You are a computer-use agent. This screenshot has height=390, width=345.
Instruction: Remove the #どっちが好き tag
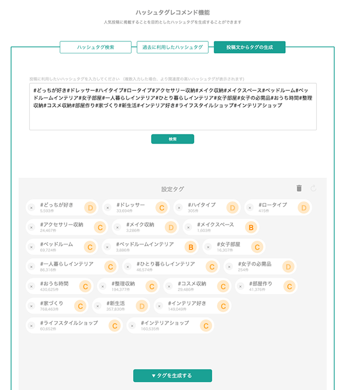point(32,207)
